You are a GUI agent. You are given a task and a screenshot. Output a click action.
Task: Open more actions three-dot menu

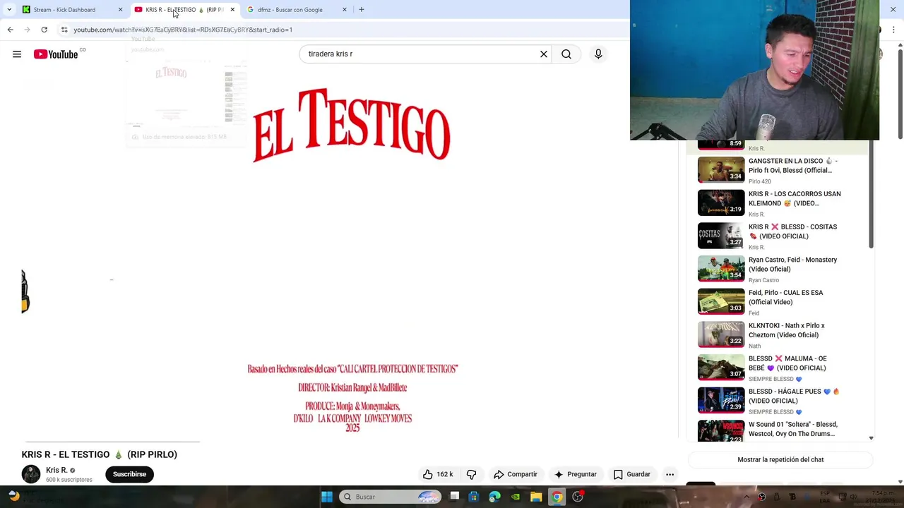click(x=670, y=474)
